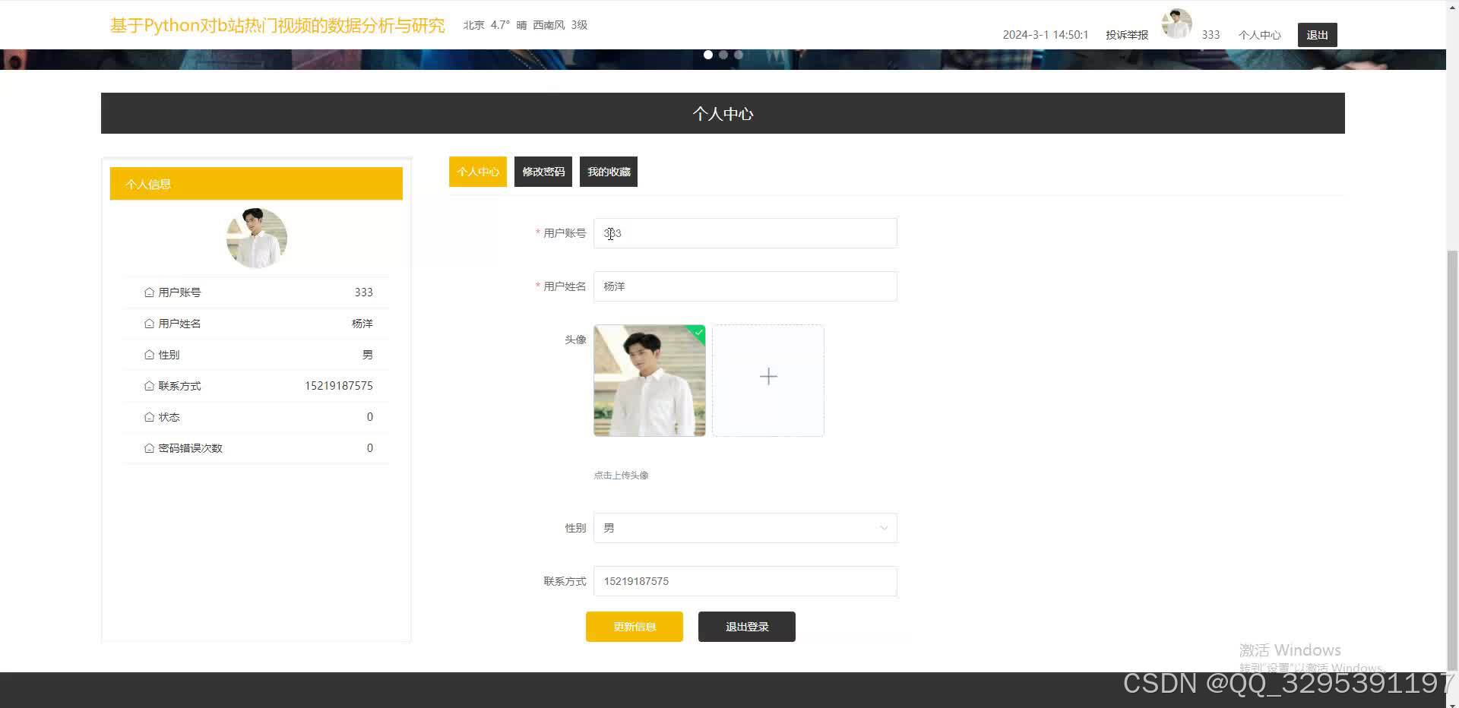Click the home icon beside 联系方式 in sidebar

[x=149, y=386]
